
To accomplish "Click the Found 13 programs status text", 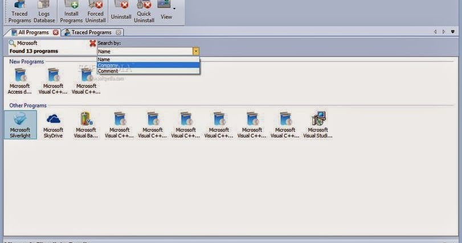I will click(34, 51).
